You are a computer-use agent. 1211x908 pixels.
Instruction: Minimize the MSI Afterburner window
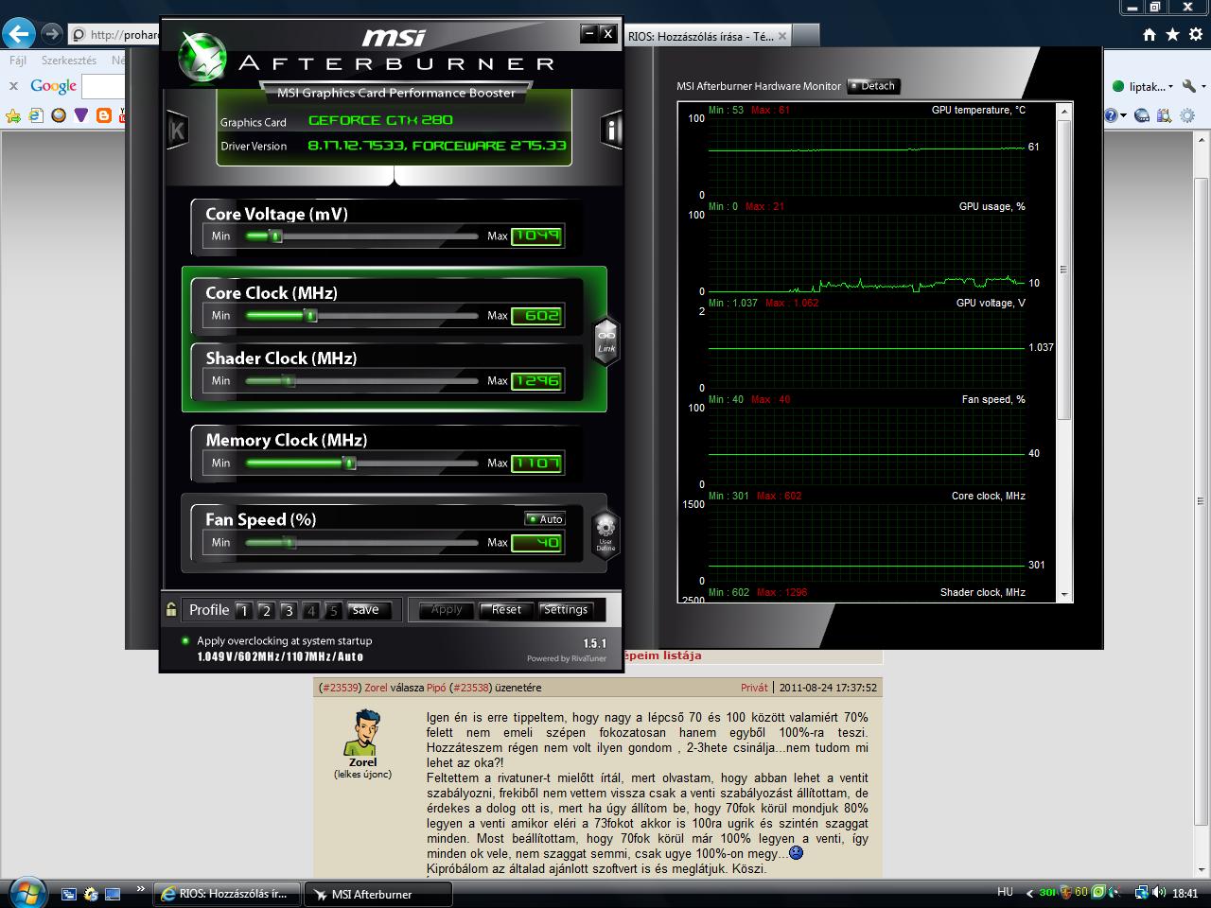(588, 34)
